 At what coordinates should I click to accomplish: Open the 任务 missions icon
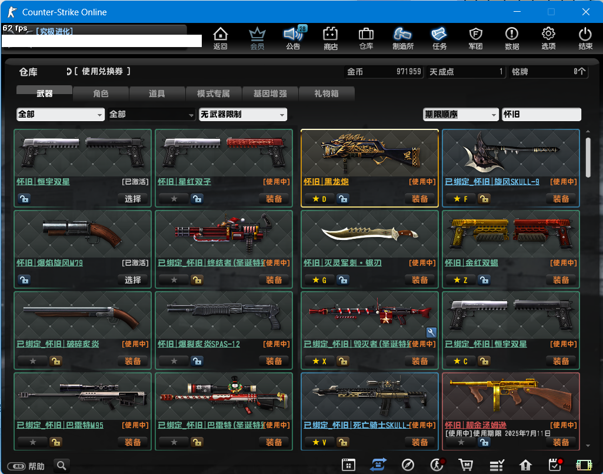439,38
